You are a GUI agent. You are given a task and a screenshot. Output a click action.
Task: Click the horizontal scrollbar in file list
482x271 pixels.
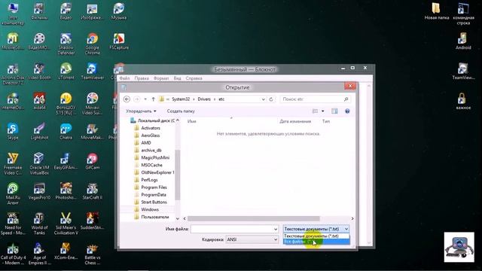(x=254, y=219)
